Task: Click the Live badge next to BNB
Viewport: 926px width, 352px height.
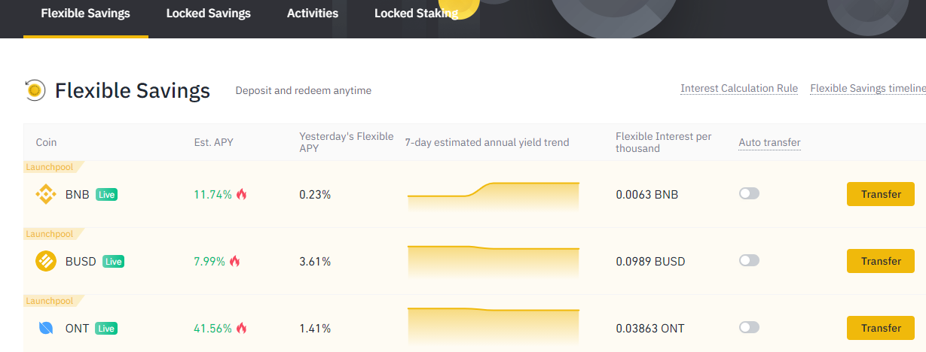Action: pos(106,195)
